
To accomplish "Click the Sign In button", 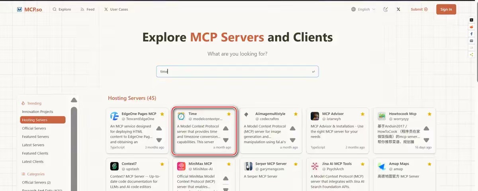I will click(x=446, y=9).
